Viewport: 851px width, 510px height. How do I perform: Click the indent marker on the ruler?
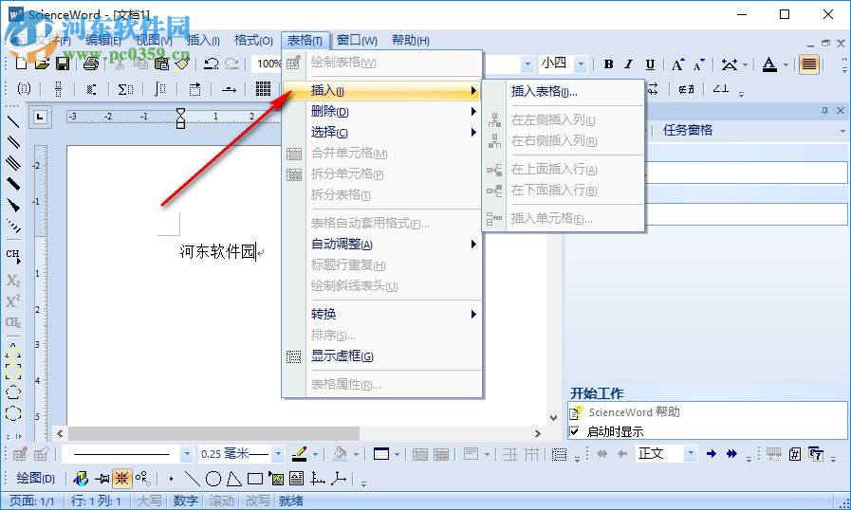[180, 118]
